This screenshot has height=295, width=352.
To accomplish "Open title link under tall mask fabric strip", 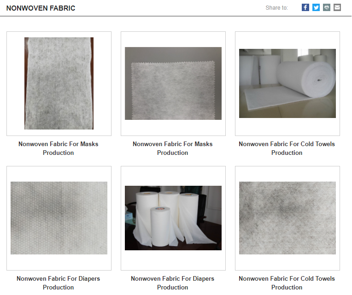I will tap(59, 148).
